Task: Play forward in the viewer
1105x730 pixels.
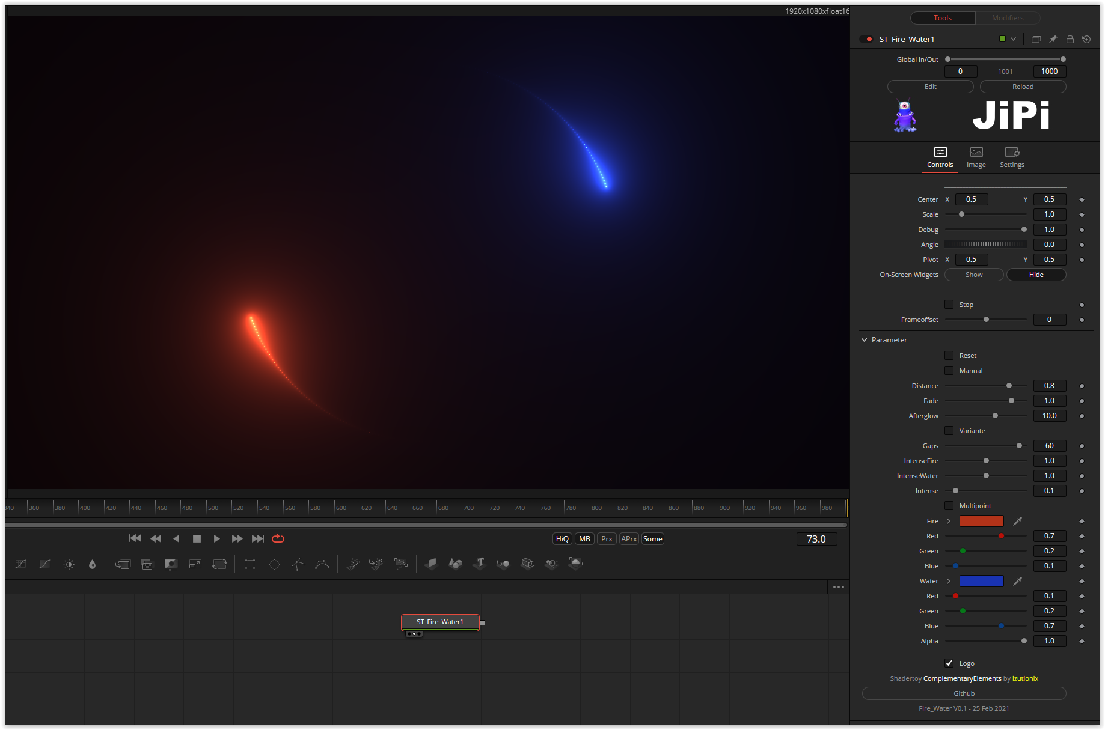Action: (216, 538)
